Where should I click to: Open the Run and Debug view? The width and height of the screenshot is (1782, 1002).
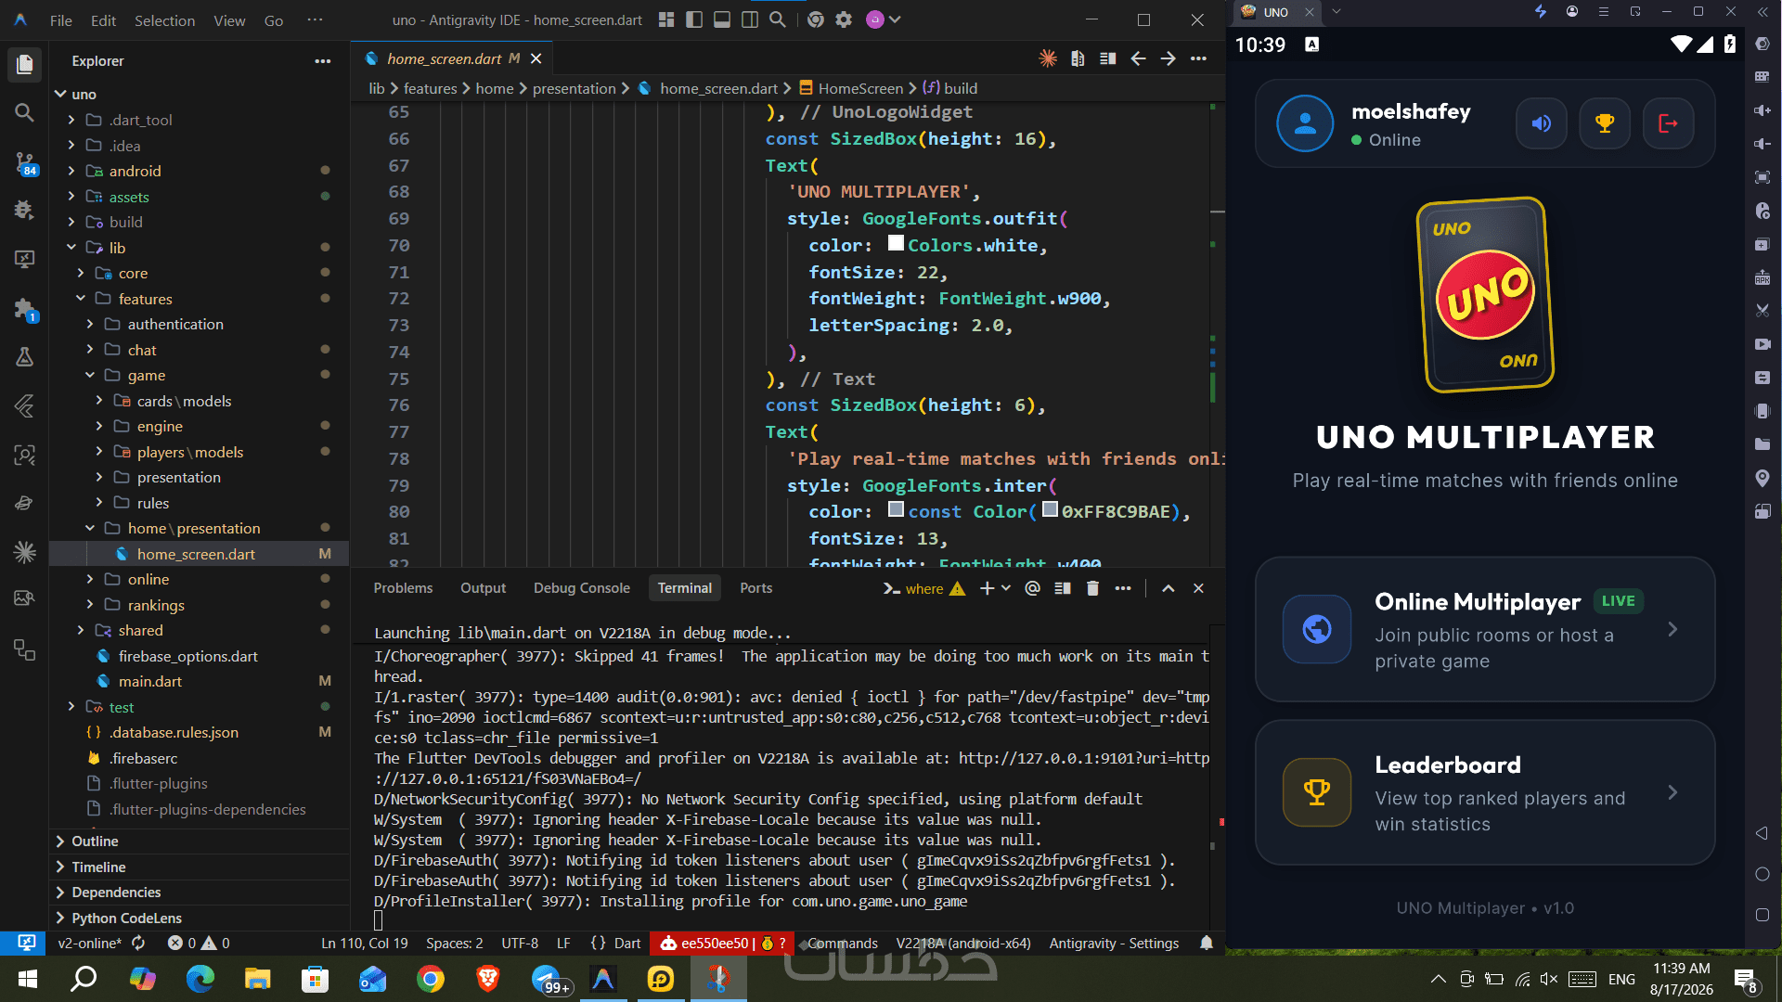click(x=25, y=211)
